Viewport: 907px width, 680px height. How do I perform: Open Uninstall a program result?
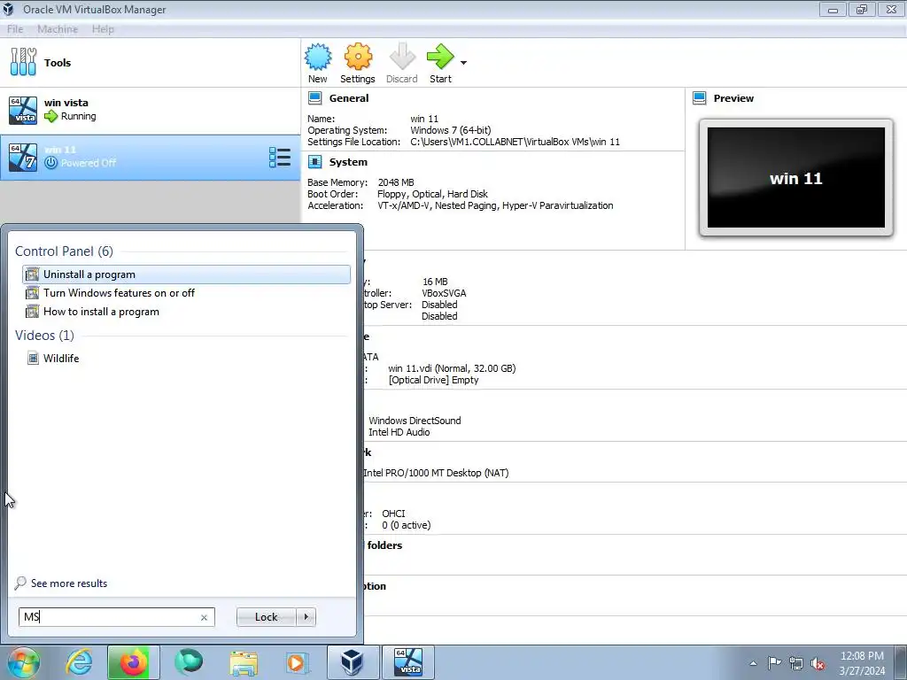pos(186,274)
